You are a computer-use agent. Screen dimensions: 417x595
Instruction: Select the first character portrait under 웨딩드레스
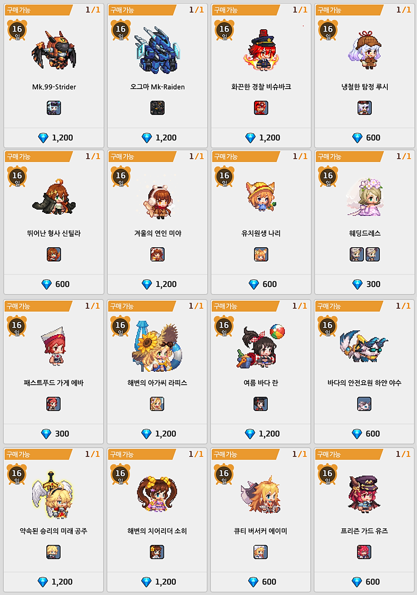click(357, 254)
